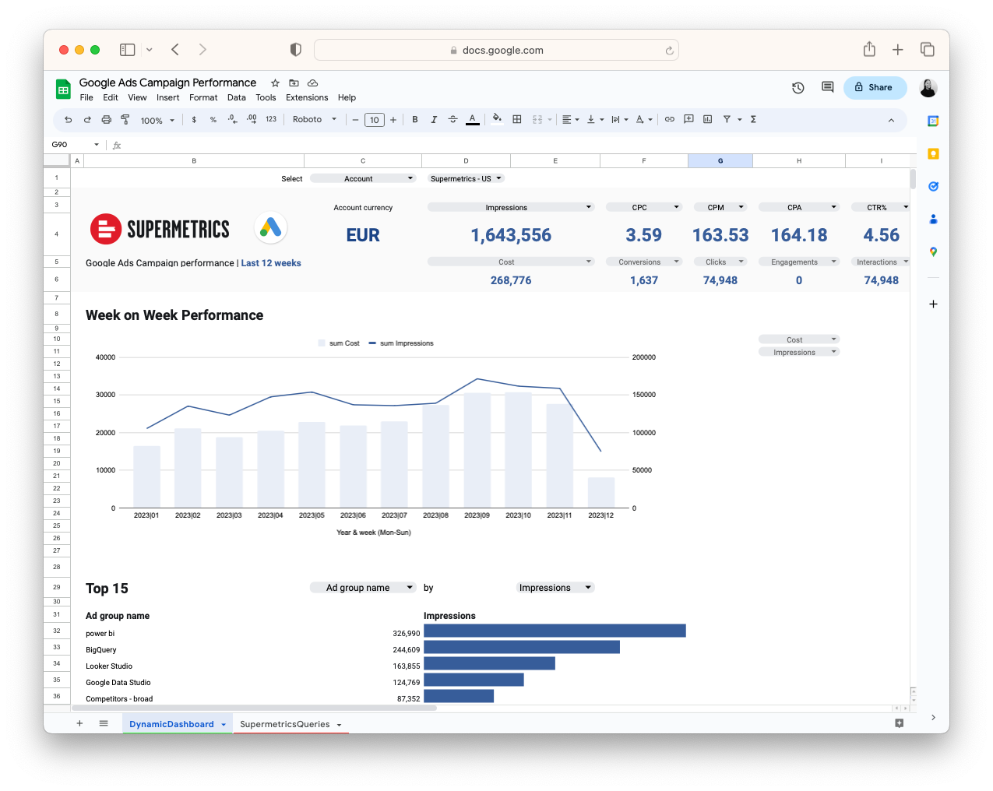Open the Extensions menu

pos(306,98)
